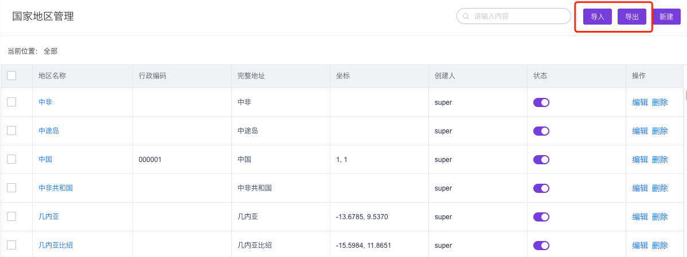Click the 新建 create button

tap(666, 17)
